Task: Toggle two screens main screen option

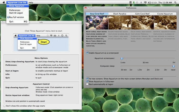Action: (87, 78)
